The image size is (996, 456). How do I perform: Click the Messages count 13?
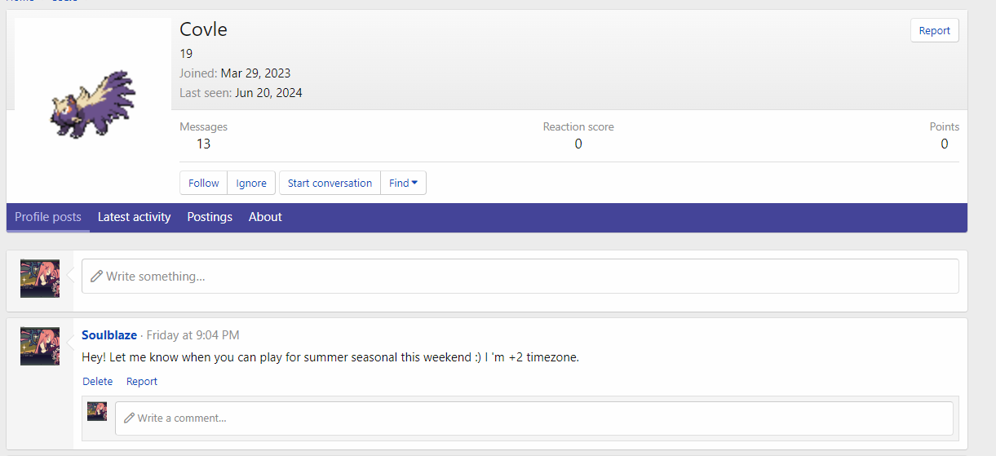click(203, 144)
